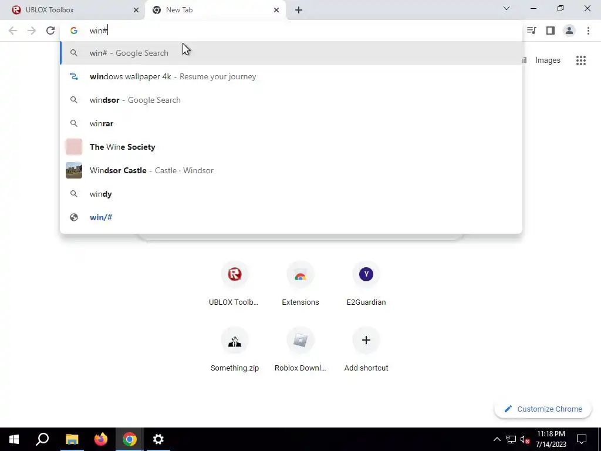Show hidden system tray icons
601x451 pixels.
pos(497,439)
